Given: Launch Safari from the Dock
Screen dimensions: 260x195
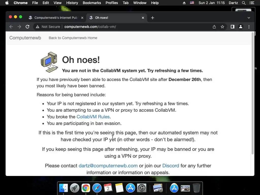Looking at the screenshot, I should point(97,188).
